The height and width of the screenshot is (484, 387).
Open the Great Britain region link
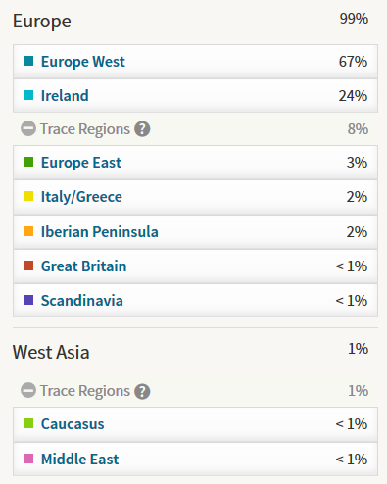tap(83, 266)
